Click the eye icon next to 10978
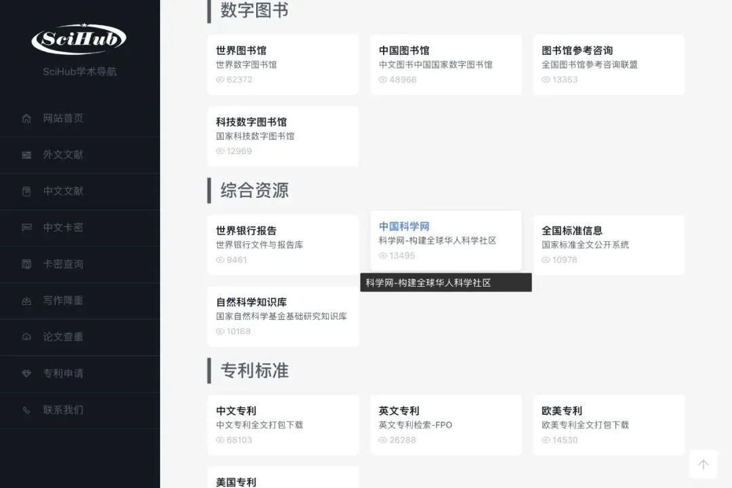The height and width of the screenshot is (488, 732). tap(546, 260)
